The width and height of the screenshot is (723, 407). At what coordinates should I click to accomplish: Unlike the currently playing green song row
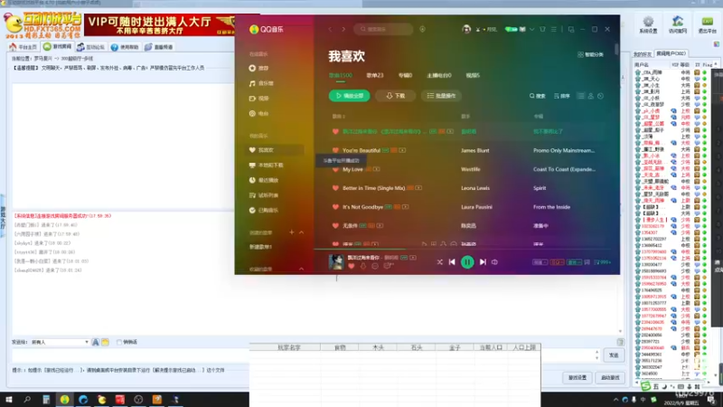pyautogui.click(x=335, y=131)
